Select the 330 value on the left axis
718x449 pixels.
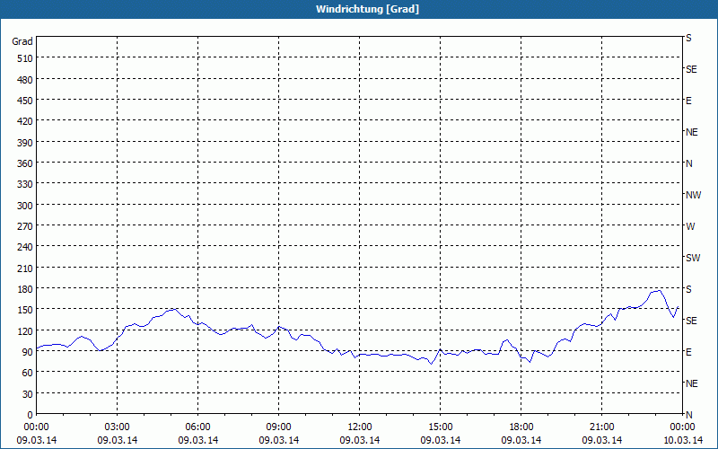coord(25,184)
